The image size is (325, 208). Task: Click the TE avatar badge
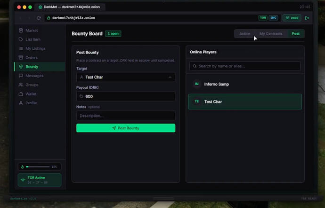tap(197, 101)
